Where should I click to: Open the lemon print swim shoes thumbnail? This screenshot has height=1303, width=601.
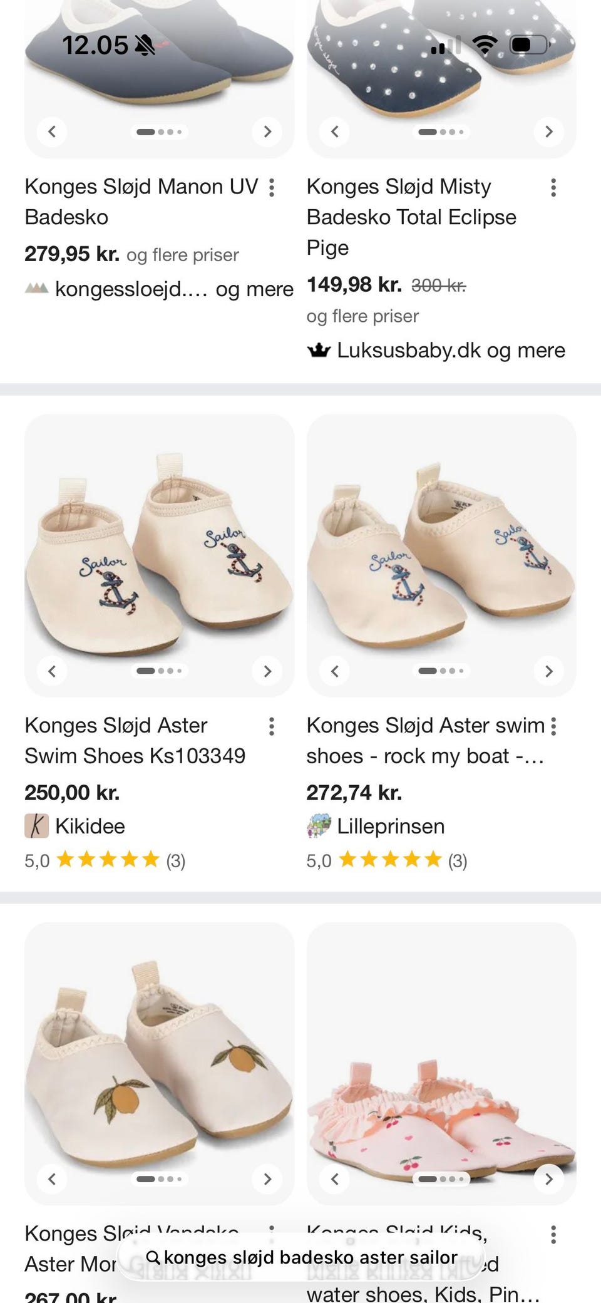point(159,1063)
